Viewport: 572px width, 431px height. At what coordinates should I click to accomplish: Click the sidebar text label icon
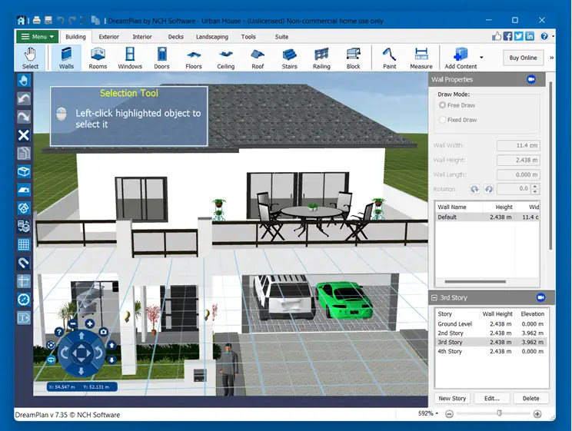click(x=24, y=318)
